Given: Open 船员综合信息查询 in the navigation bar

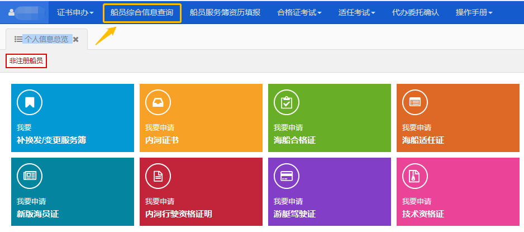Looking at the screenshot, I should click(x=142, y=12).
